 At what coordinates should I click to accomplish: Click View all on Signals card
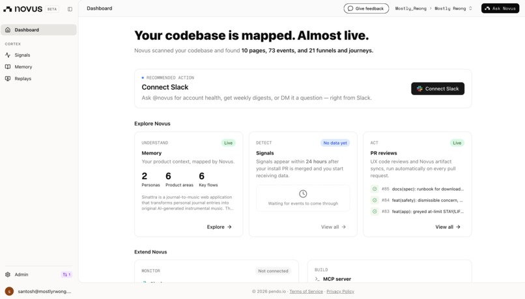click(x=333, y=227)
